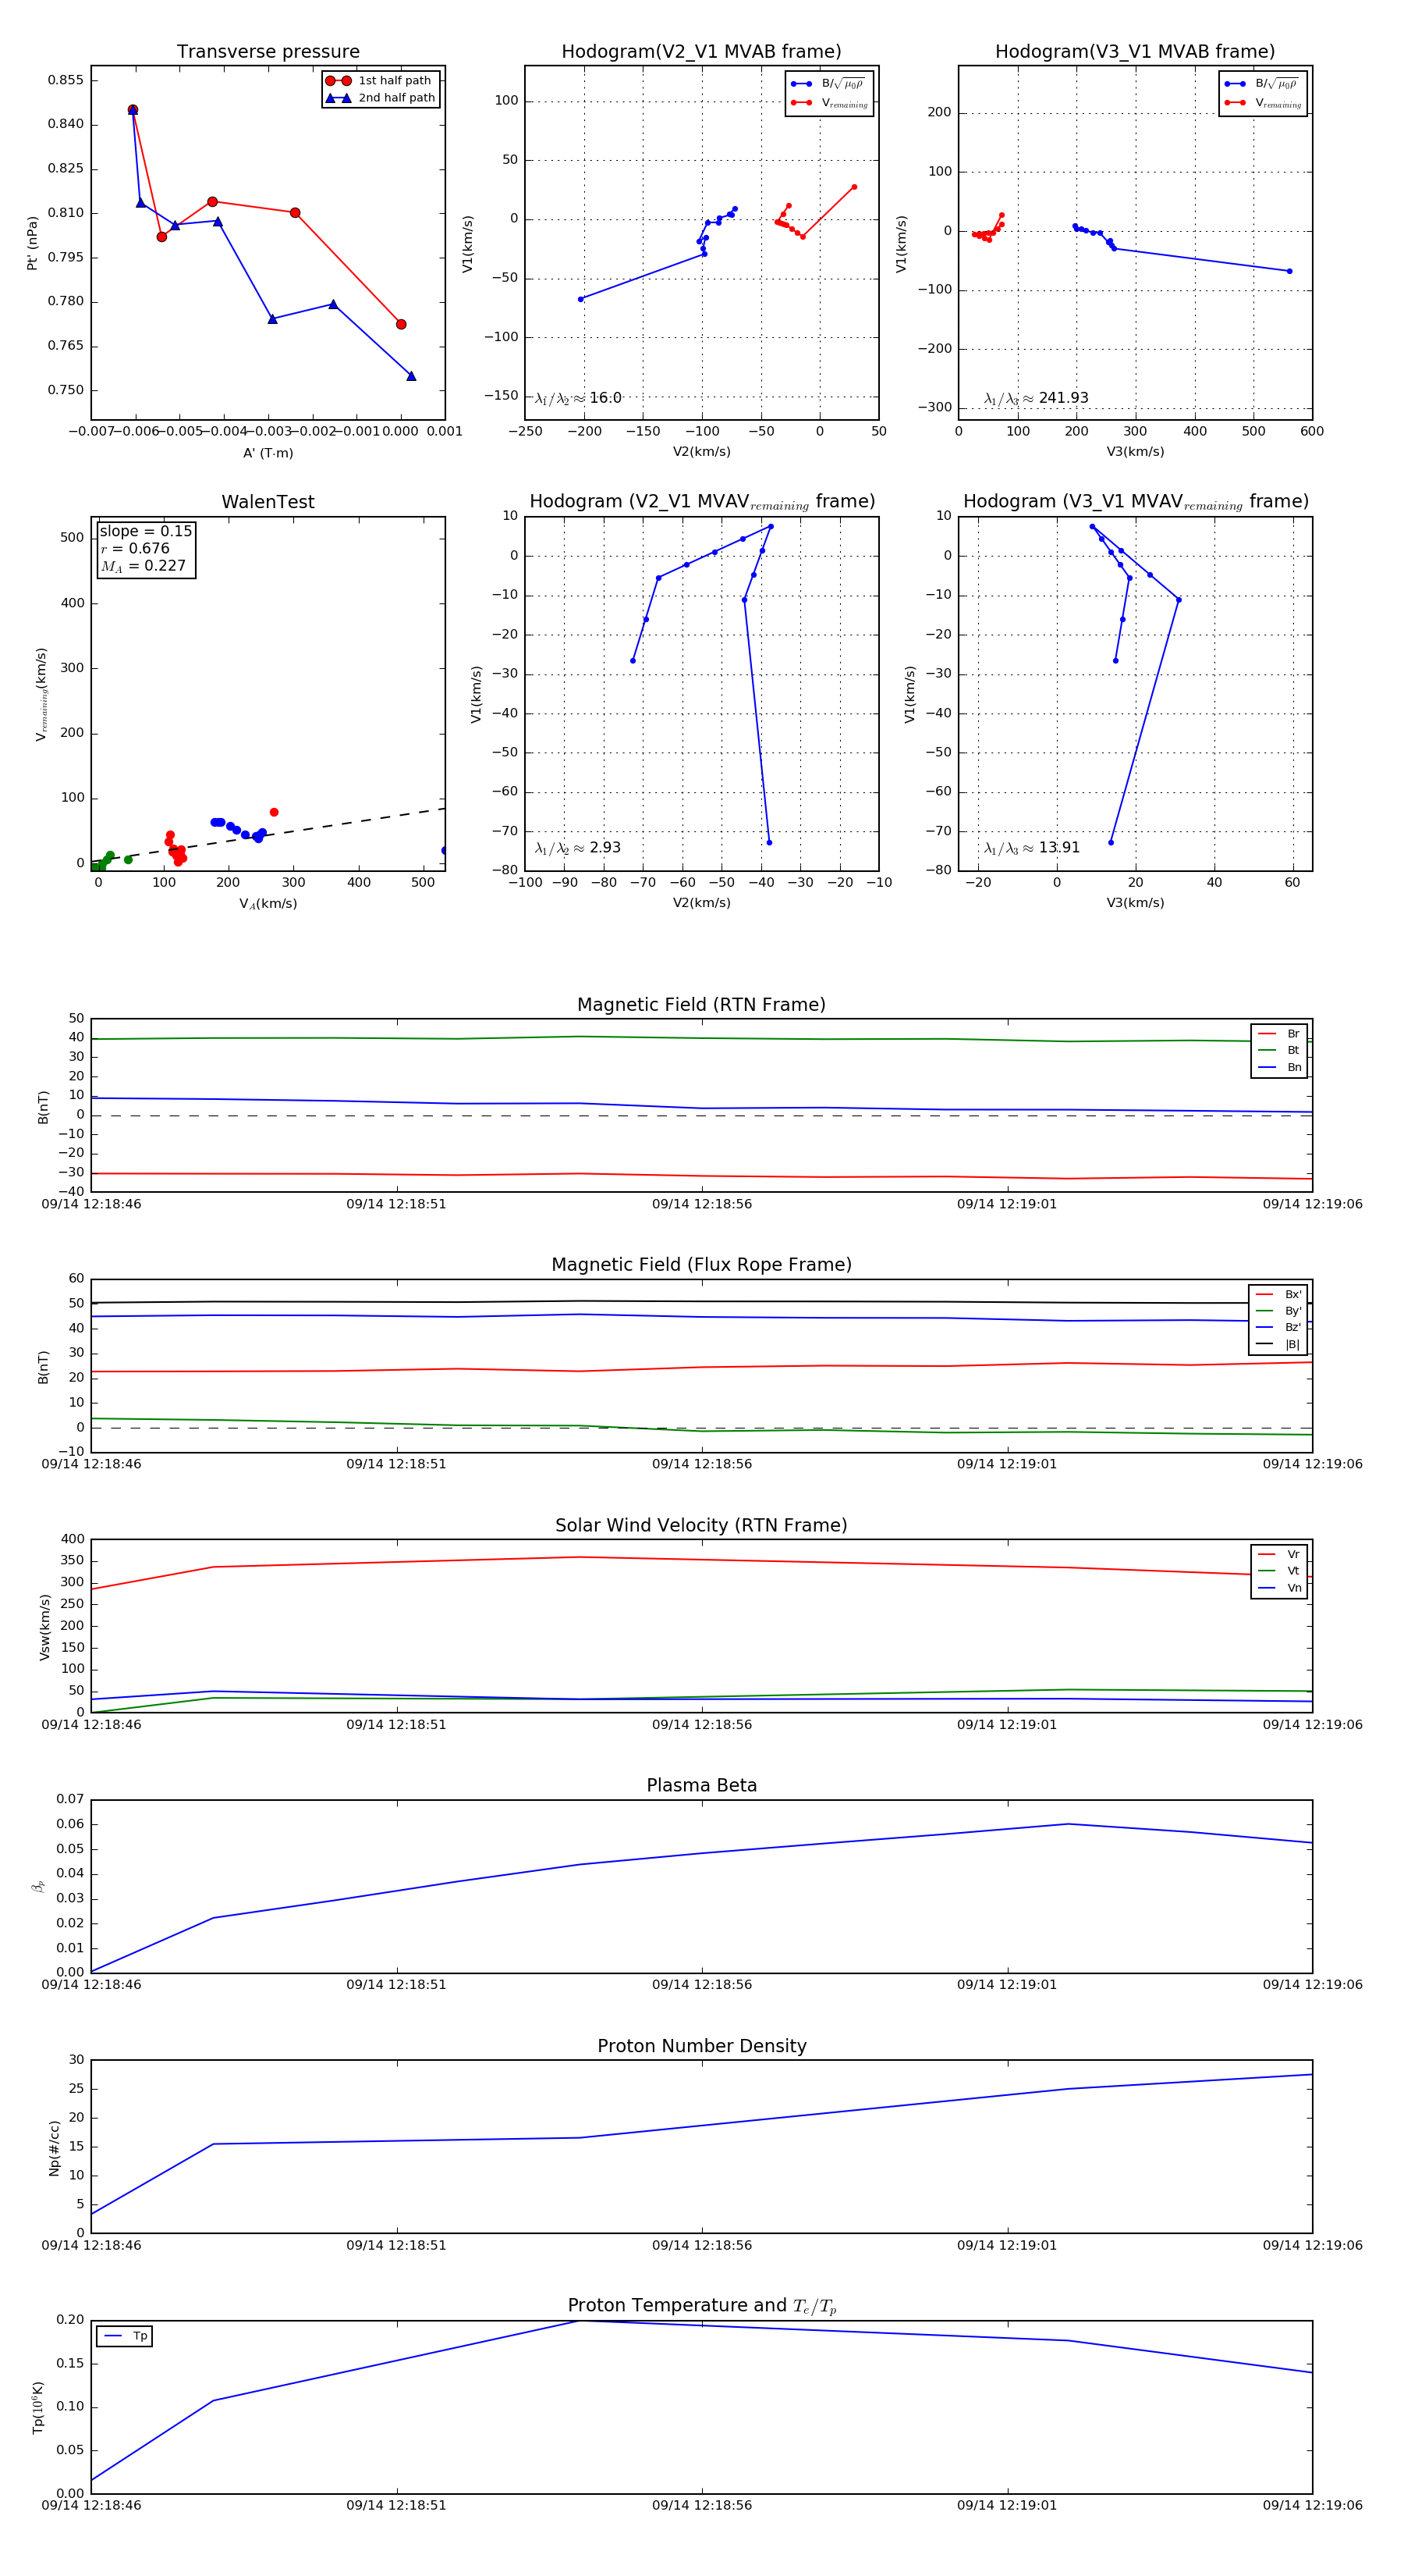1404x2576 pixels.
Task: Click the '09/14 12:18:56' tick under Plasma Beta
Action: click(701, 1984)
